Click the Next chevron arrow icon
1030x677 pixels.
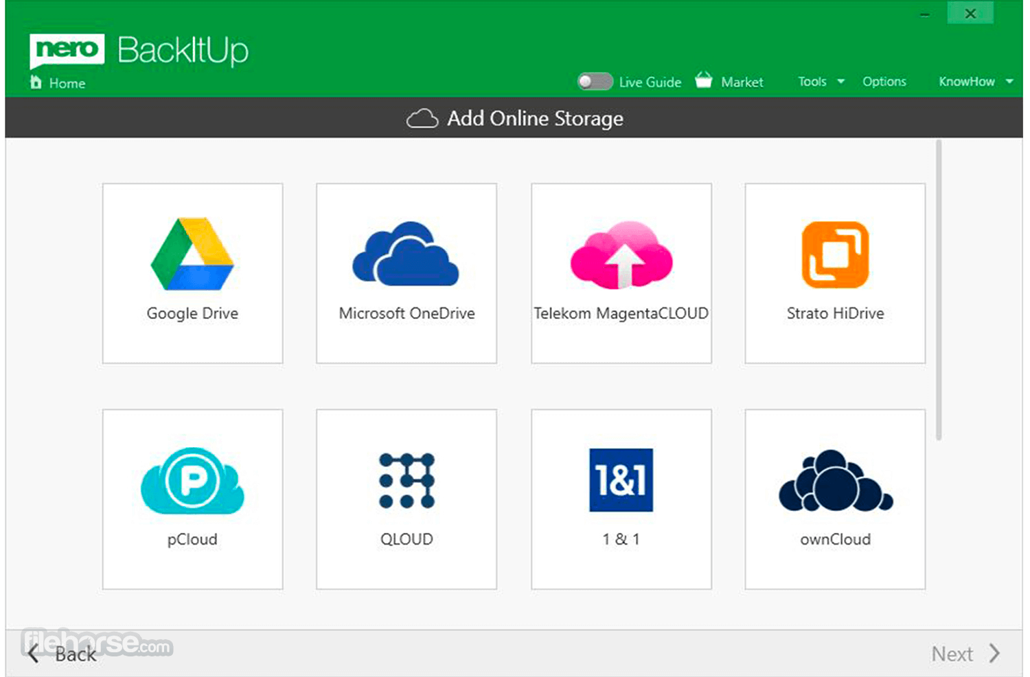[994, 653]
